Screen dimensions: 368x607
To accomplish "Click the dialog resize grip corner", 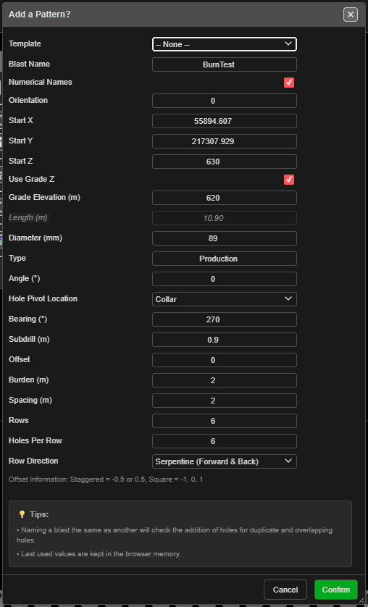I will [x=361, y=600].
